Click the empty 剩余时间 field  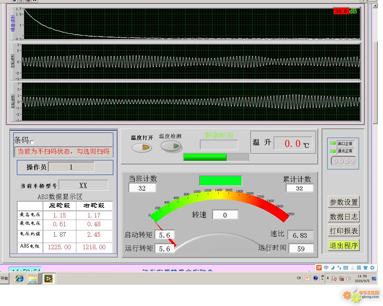click(219, 145)
